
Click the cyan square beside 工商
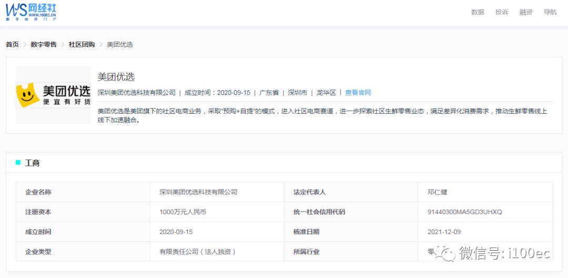[18, 163]
